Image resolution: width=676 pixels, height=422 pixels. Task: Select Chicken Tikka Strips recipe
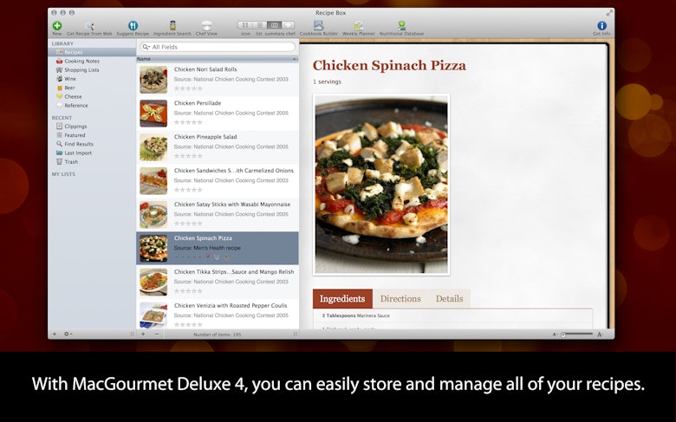point(218,282)
